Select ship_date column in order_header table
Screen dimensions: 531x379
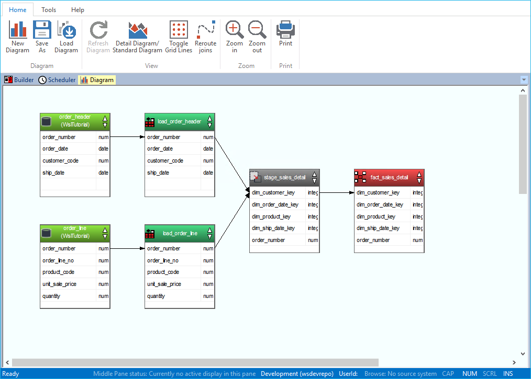click(x=75, y=173)
